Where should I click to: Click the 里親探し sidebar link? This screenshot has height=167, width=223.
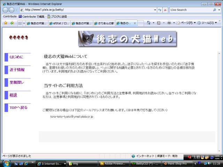pos(17,82)
